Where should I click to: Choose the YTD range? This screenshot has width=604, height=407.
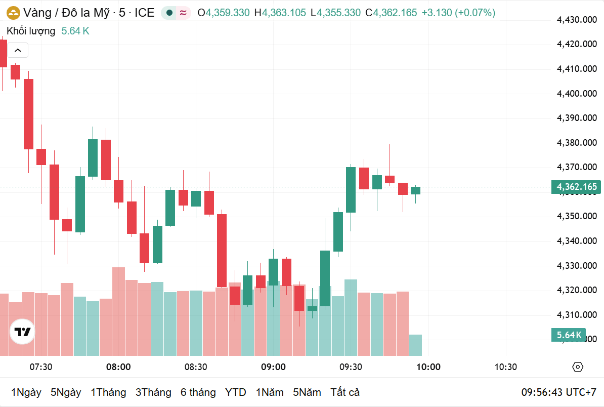(236, 392)
